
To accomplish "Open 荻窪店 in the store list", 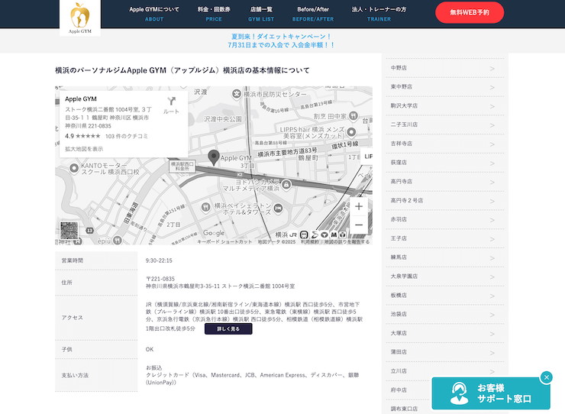I will (444, 162).
